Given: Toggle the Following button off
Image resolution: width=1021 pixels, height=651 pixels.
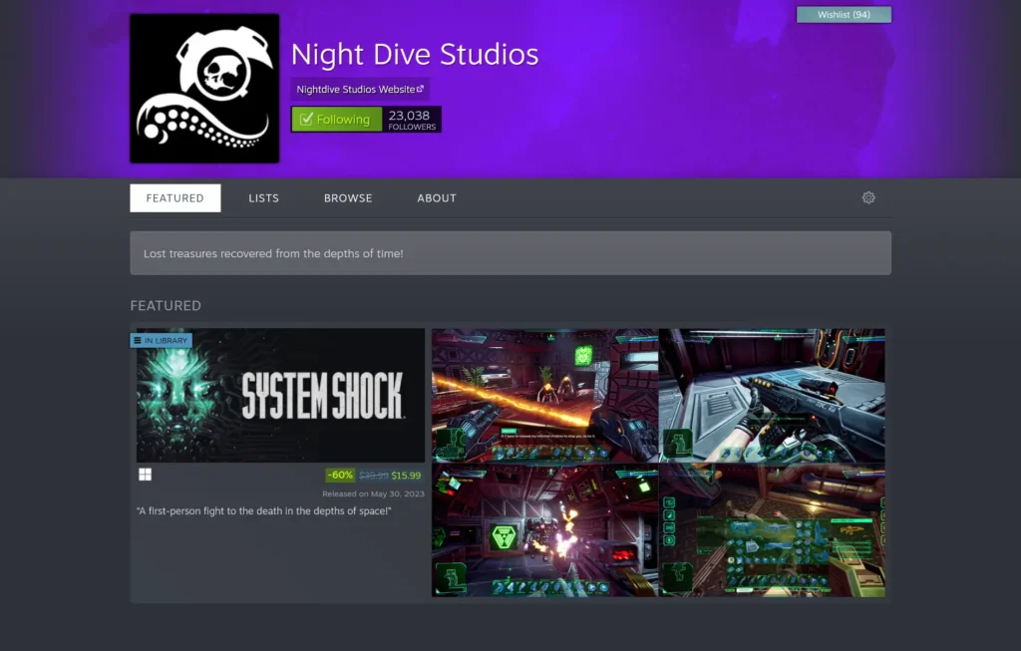Looking at the screenshot, I should click(337, 119).
